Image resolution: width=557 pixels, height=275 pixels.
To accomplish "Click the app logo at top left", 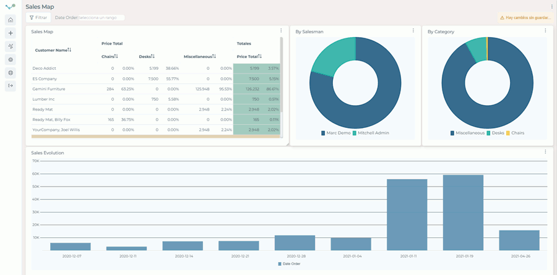I will click(x=10, y=7).
